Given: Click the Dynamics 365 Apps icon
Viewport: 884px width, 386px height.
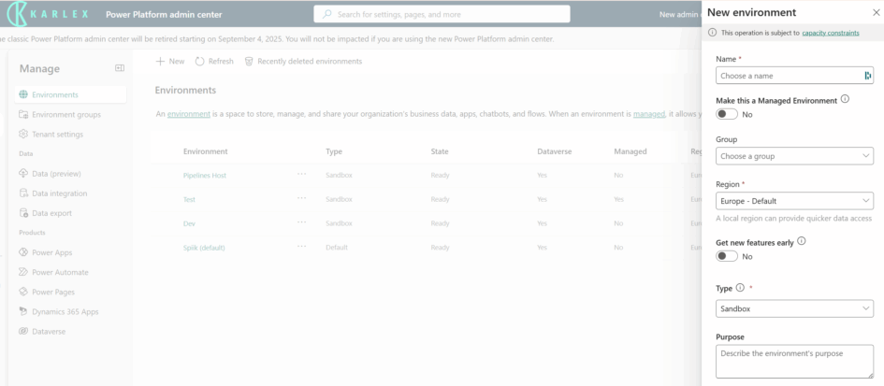Looking at the screenshot, I should coord(23,311).
